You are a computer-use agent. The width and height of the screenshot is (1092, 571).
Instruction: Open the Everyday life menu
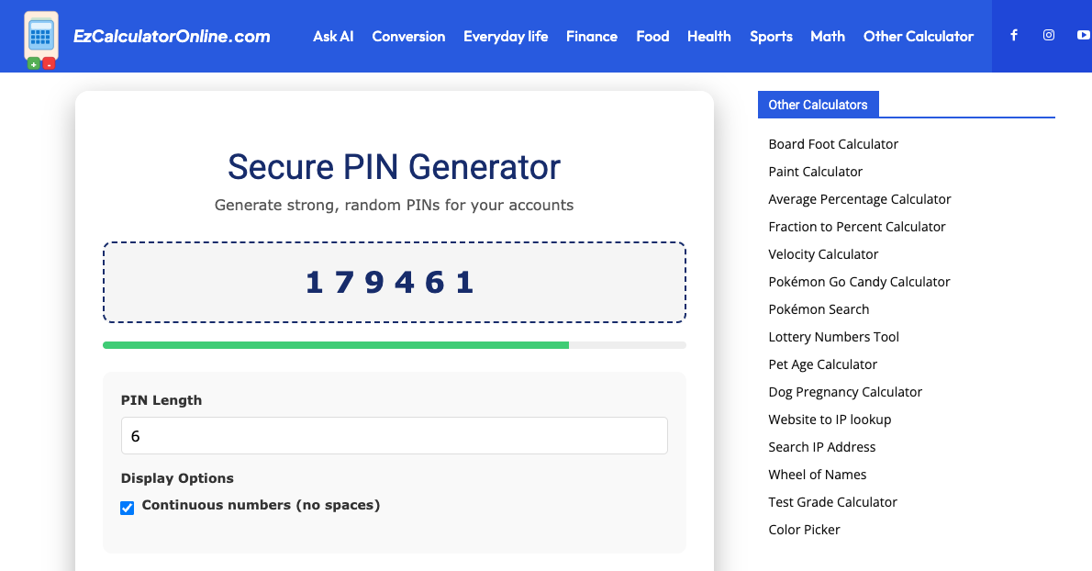[506, 36]
